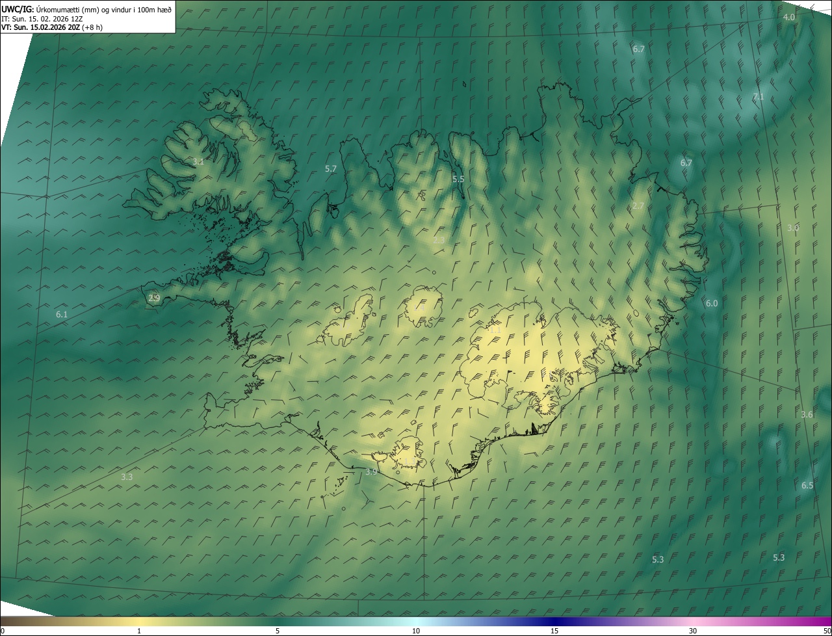
Task: Select the VT valid time line
Action: (x=51, y=27)
